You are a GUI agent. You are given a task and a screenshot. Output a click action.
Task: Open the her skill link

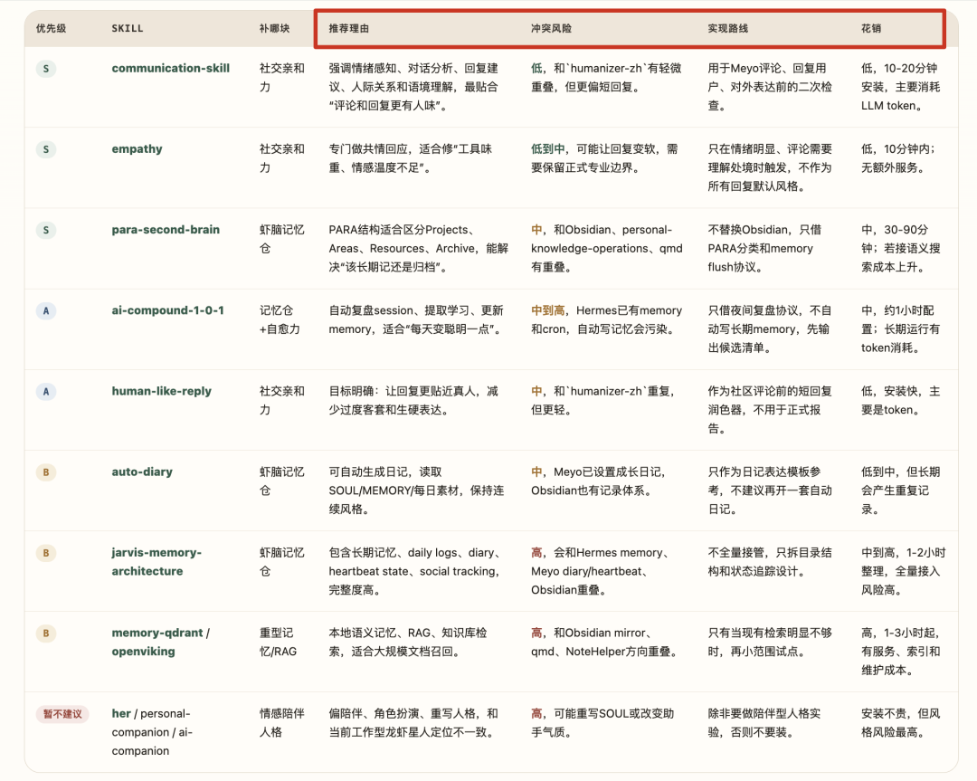click(121, 714)
